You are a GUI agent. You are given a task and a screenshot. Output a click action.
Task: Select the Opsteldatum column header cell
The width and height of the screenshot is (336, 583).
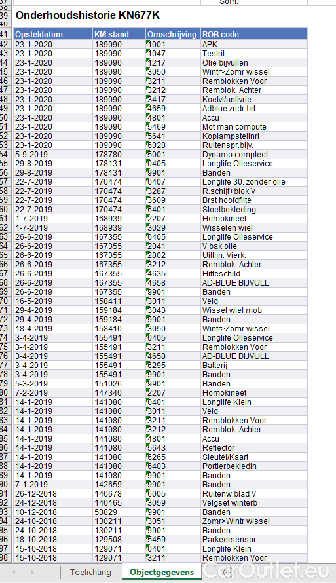53,35
